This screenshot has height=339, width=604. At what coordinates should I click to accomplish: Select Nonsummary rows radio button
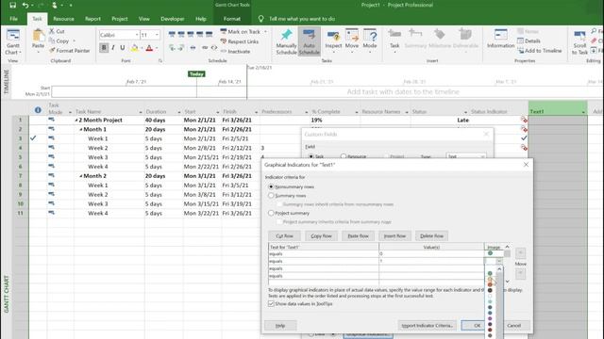click(x=271, y=186)
